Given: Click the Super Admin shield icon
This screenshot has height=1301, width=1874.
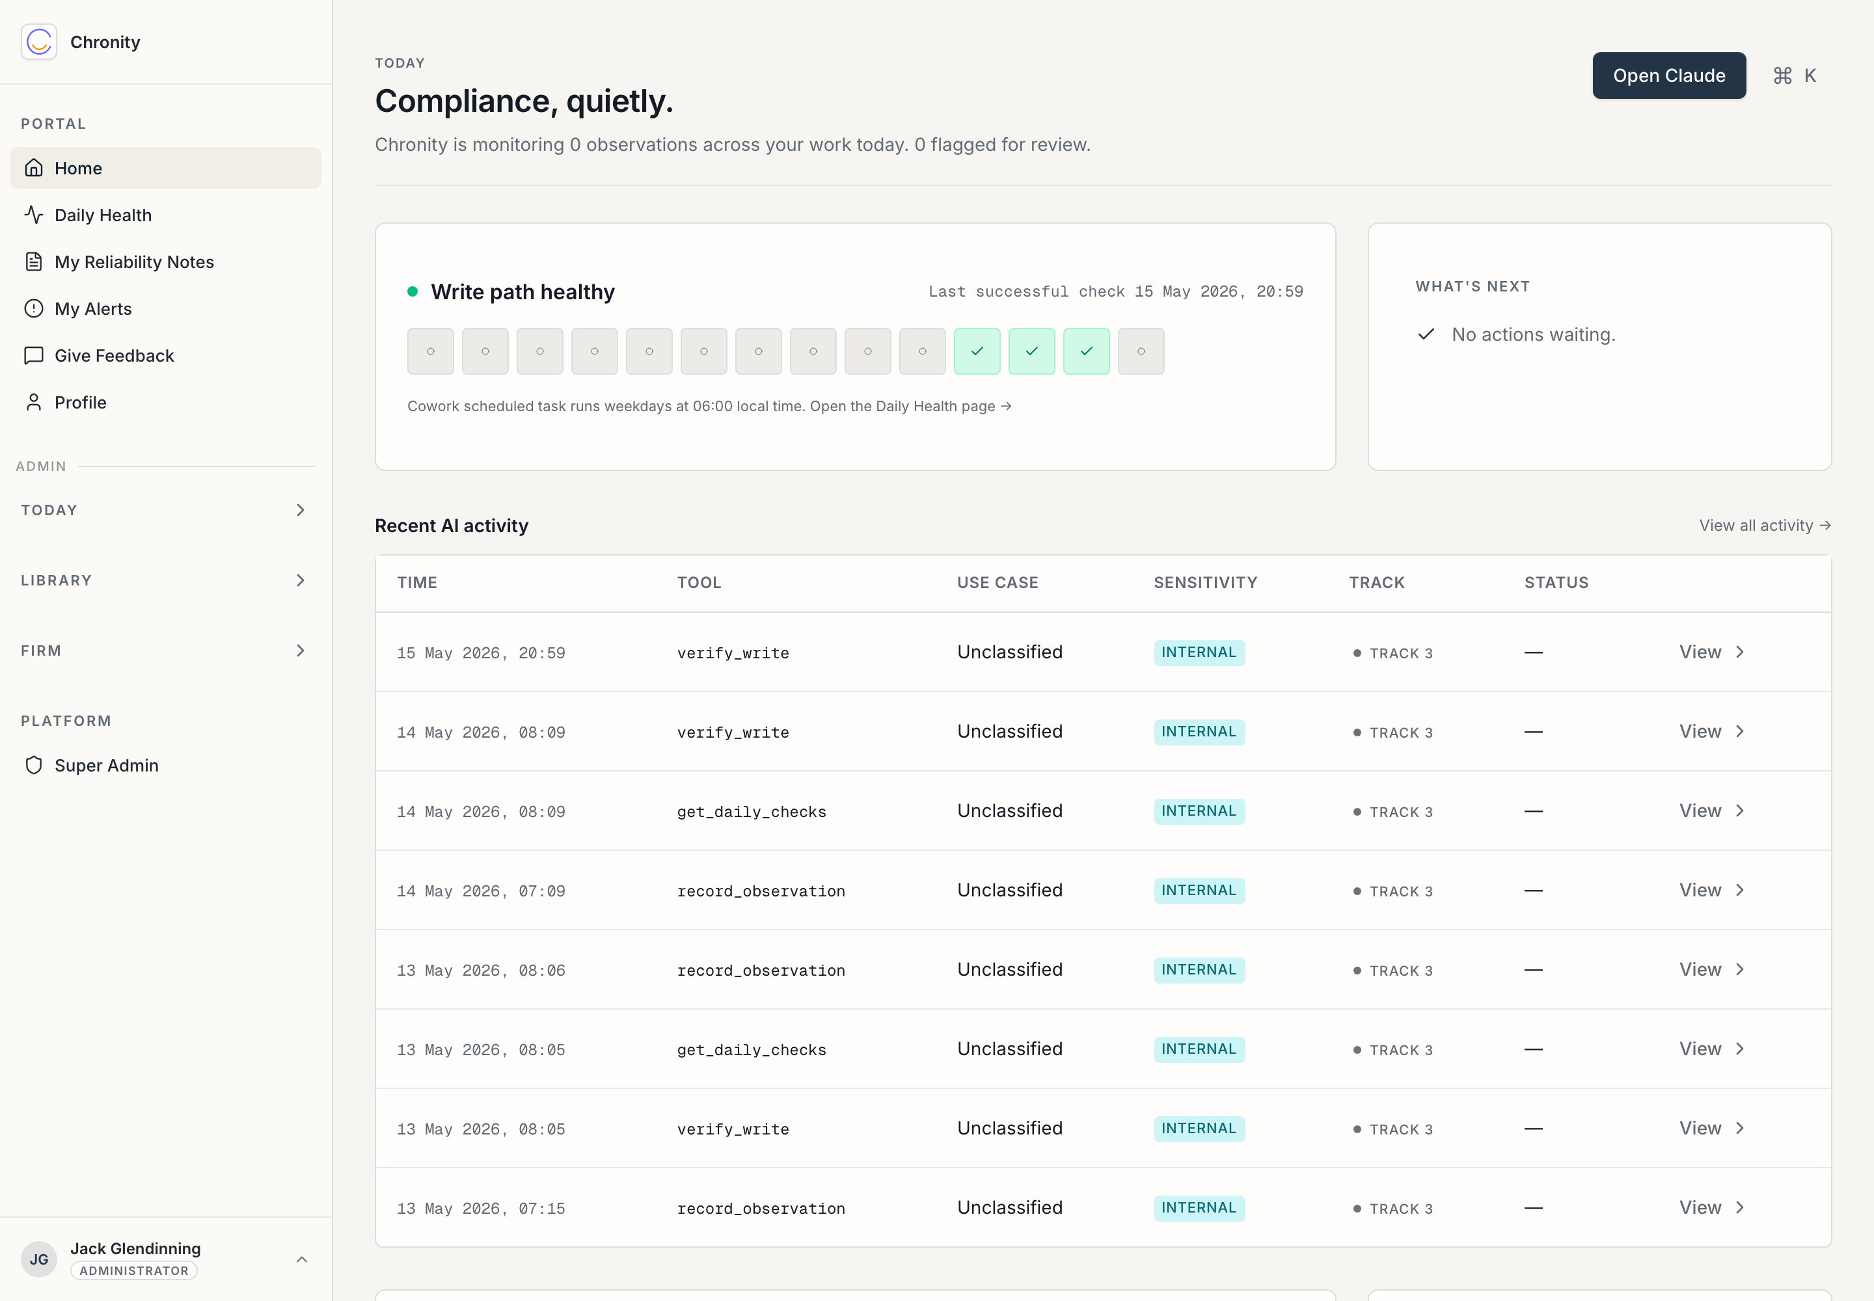Looking at the screenshot, I should pos(33,764).
